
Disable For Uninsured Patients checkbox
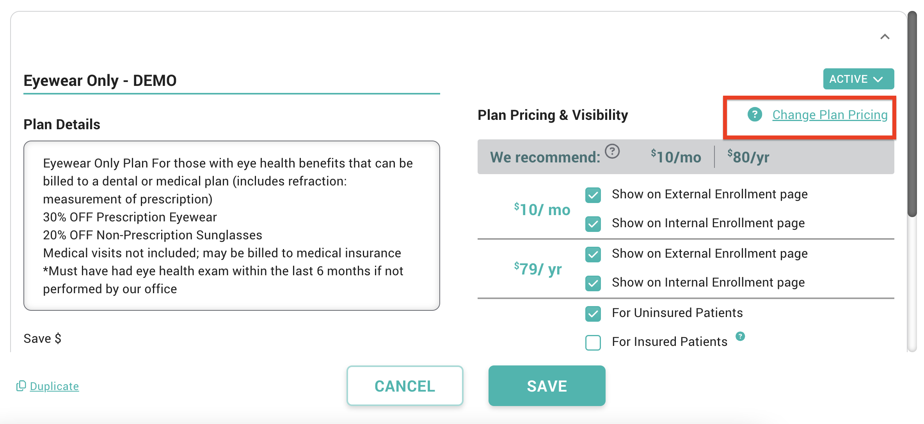593,314
